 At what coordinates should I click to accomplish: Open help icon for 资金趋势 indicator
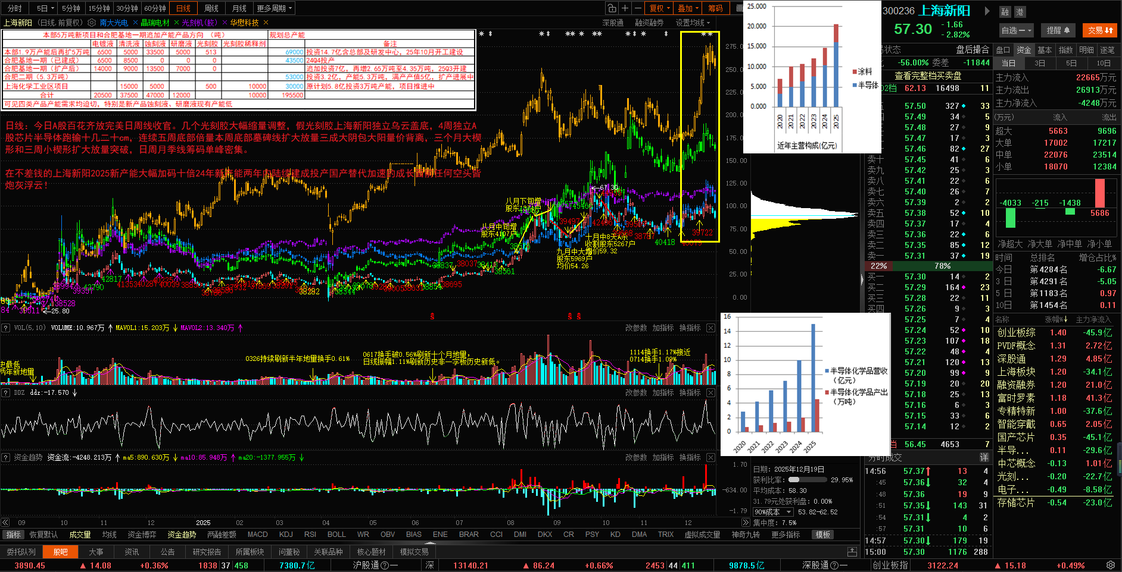[5, 458]
